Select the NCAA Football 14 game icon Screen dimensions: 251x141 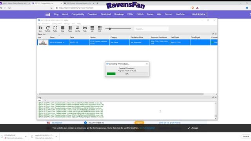click(43, 42)
